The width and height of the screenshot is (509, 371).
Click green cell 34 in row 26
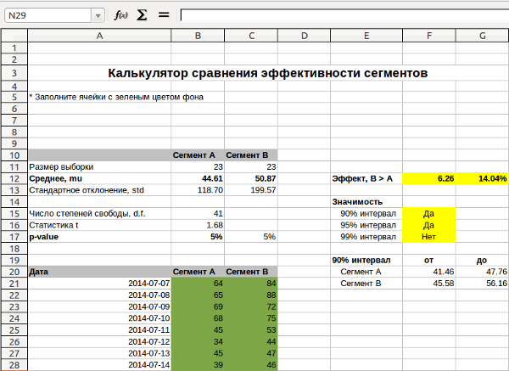(198, 342)
